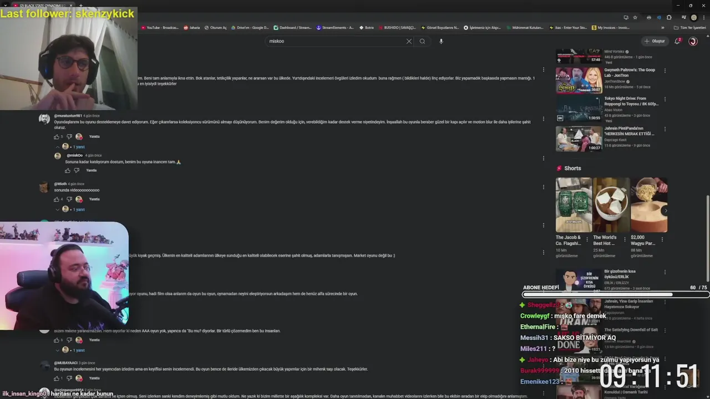
Task: Like the @muratustun981 comment
Action: (x=57, y=136)
